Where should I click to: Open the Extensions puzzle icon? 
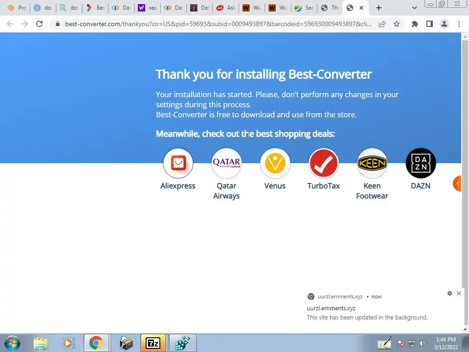(x=415, y=24)
